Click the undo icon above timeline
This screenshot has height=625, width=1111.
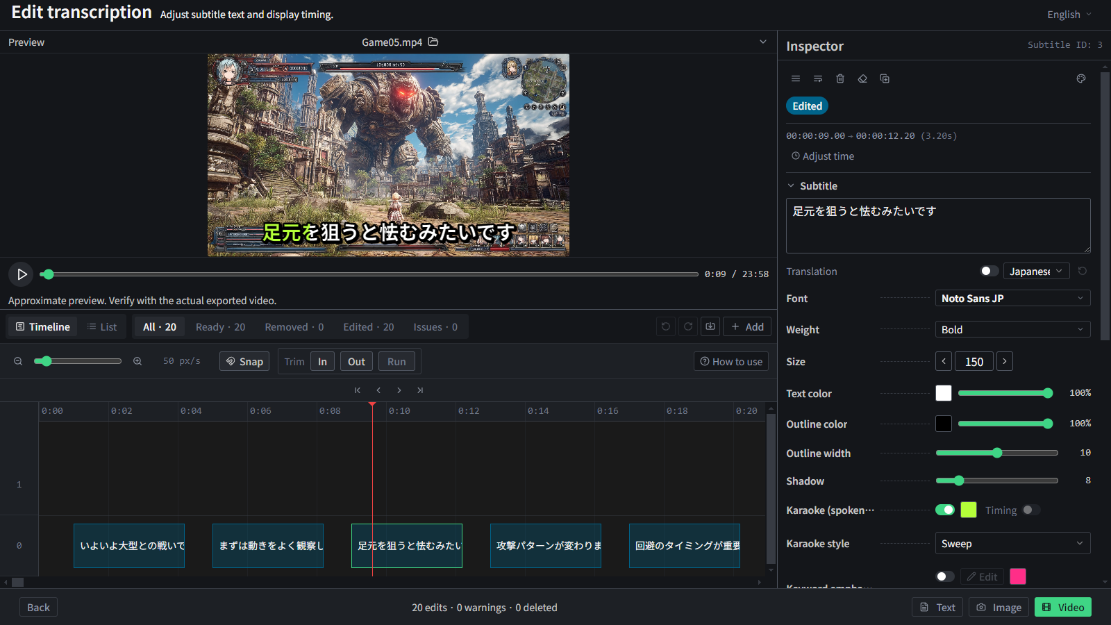click(x=666, y=326)
